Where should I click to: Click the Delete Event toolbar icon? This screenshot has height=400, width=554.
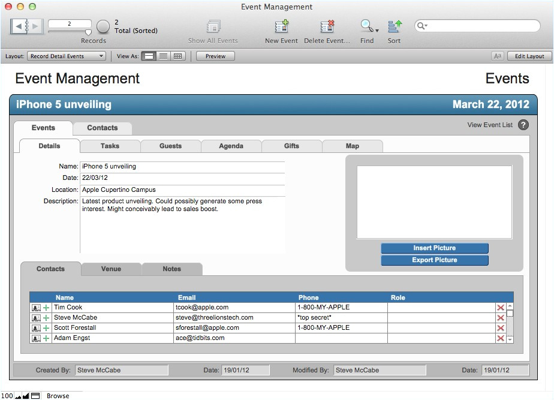click(x=327, y=26)
